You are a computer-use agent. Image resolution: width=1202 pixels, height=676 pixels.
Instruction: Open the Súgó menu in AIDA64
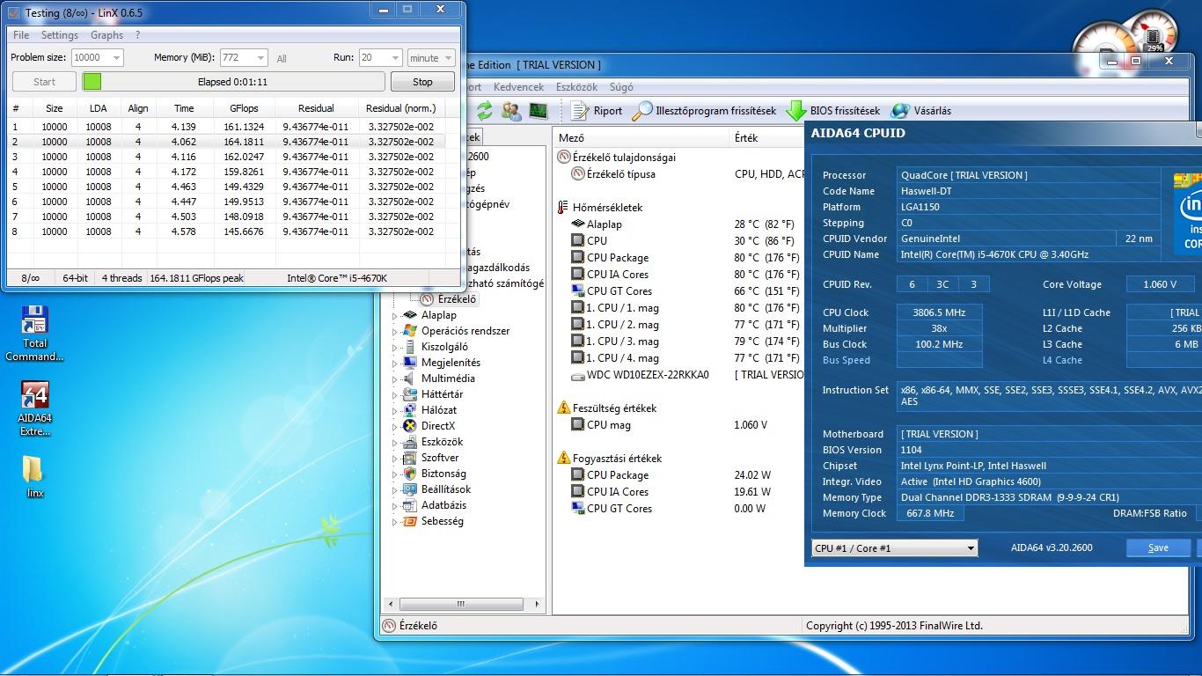point(621,87)
